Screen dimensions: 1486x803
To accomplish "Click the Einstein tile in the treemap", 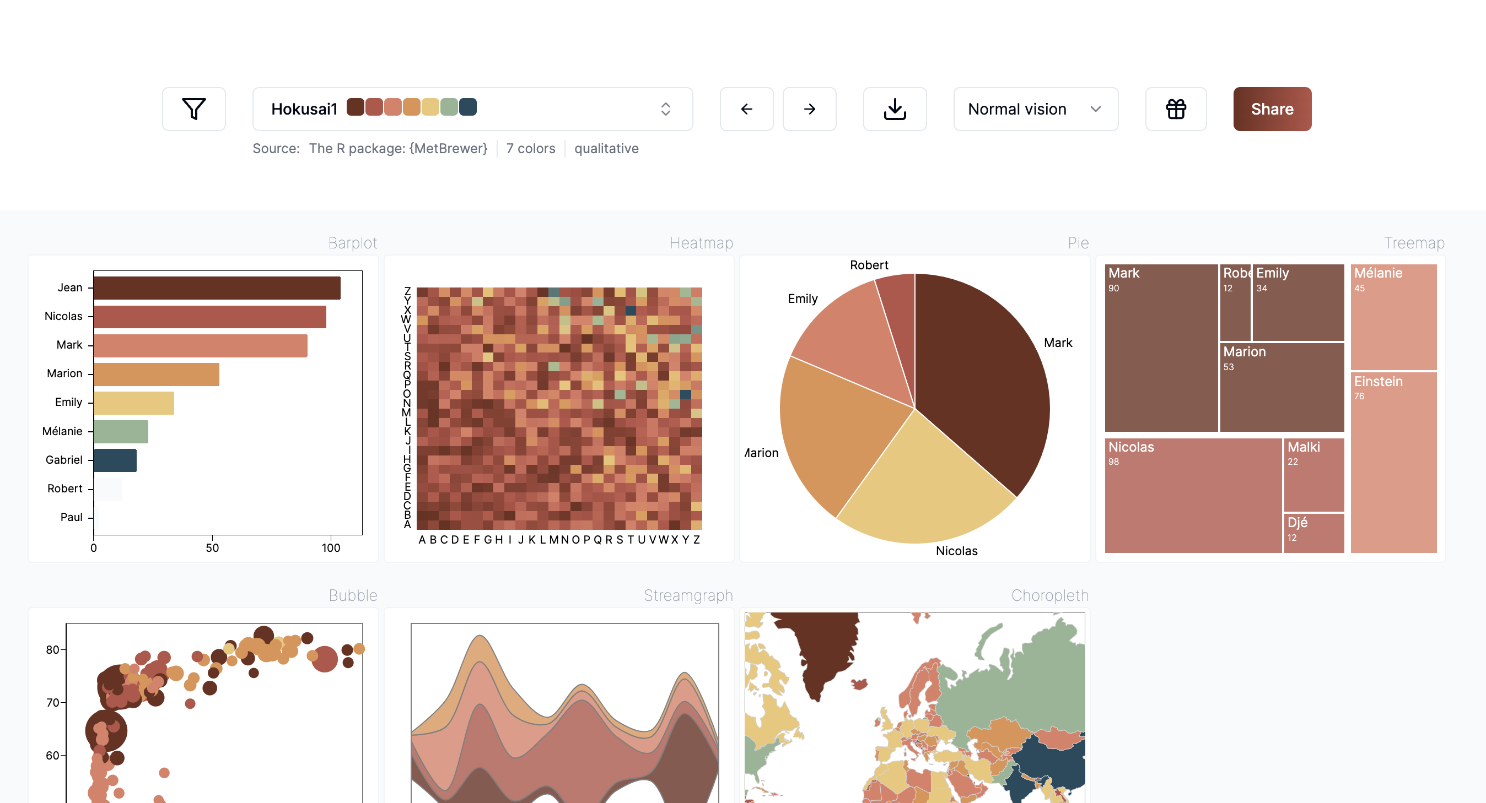I will (1393, 461).
